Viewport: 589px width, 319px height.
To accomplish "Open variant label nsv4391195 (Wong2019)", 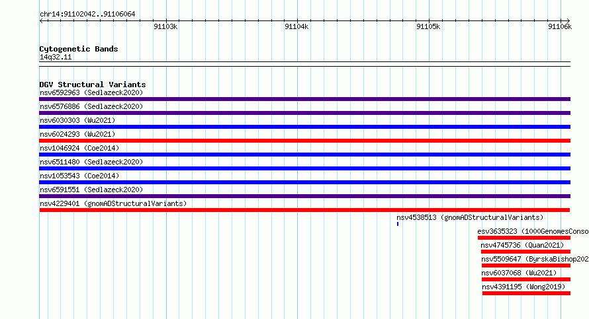I will click(523, 287).
